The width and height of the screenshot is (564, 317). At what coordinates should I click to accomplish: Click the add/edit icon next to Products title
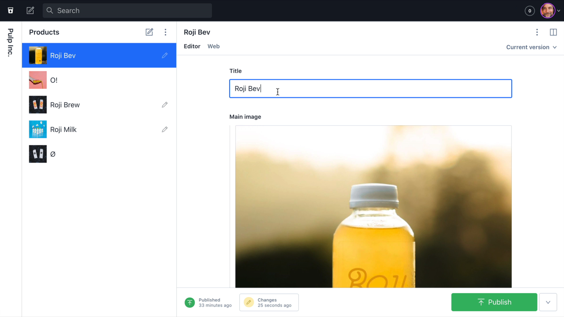point(149,32)
